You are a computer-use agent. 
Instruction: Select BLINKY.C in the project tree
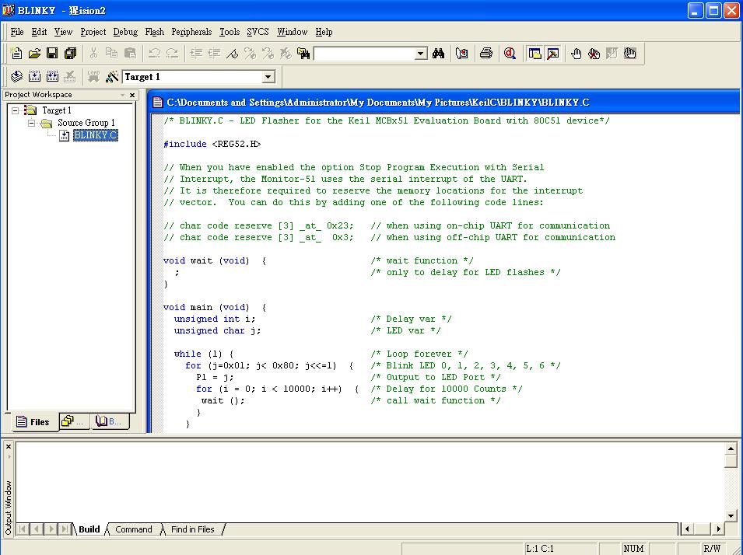(x=95, y=135)
